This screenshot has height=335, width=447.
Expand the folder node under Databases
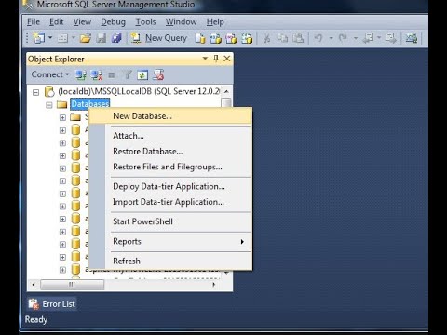tap(62, 117)
